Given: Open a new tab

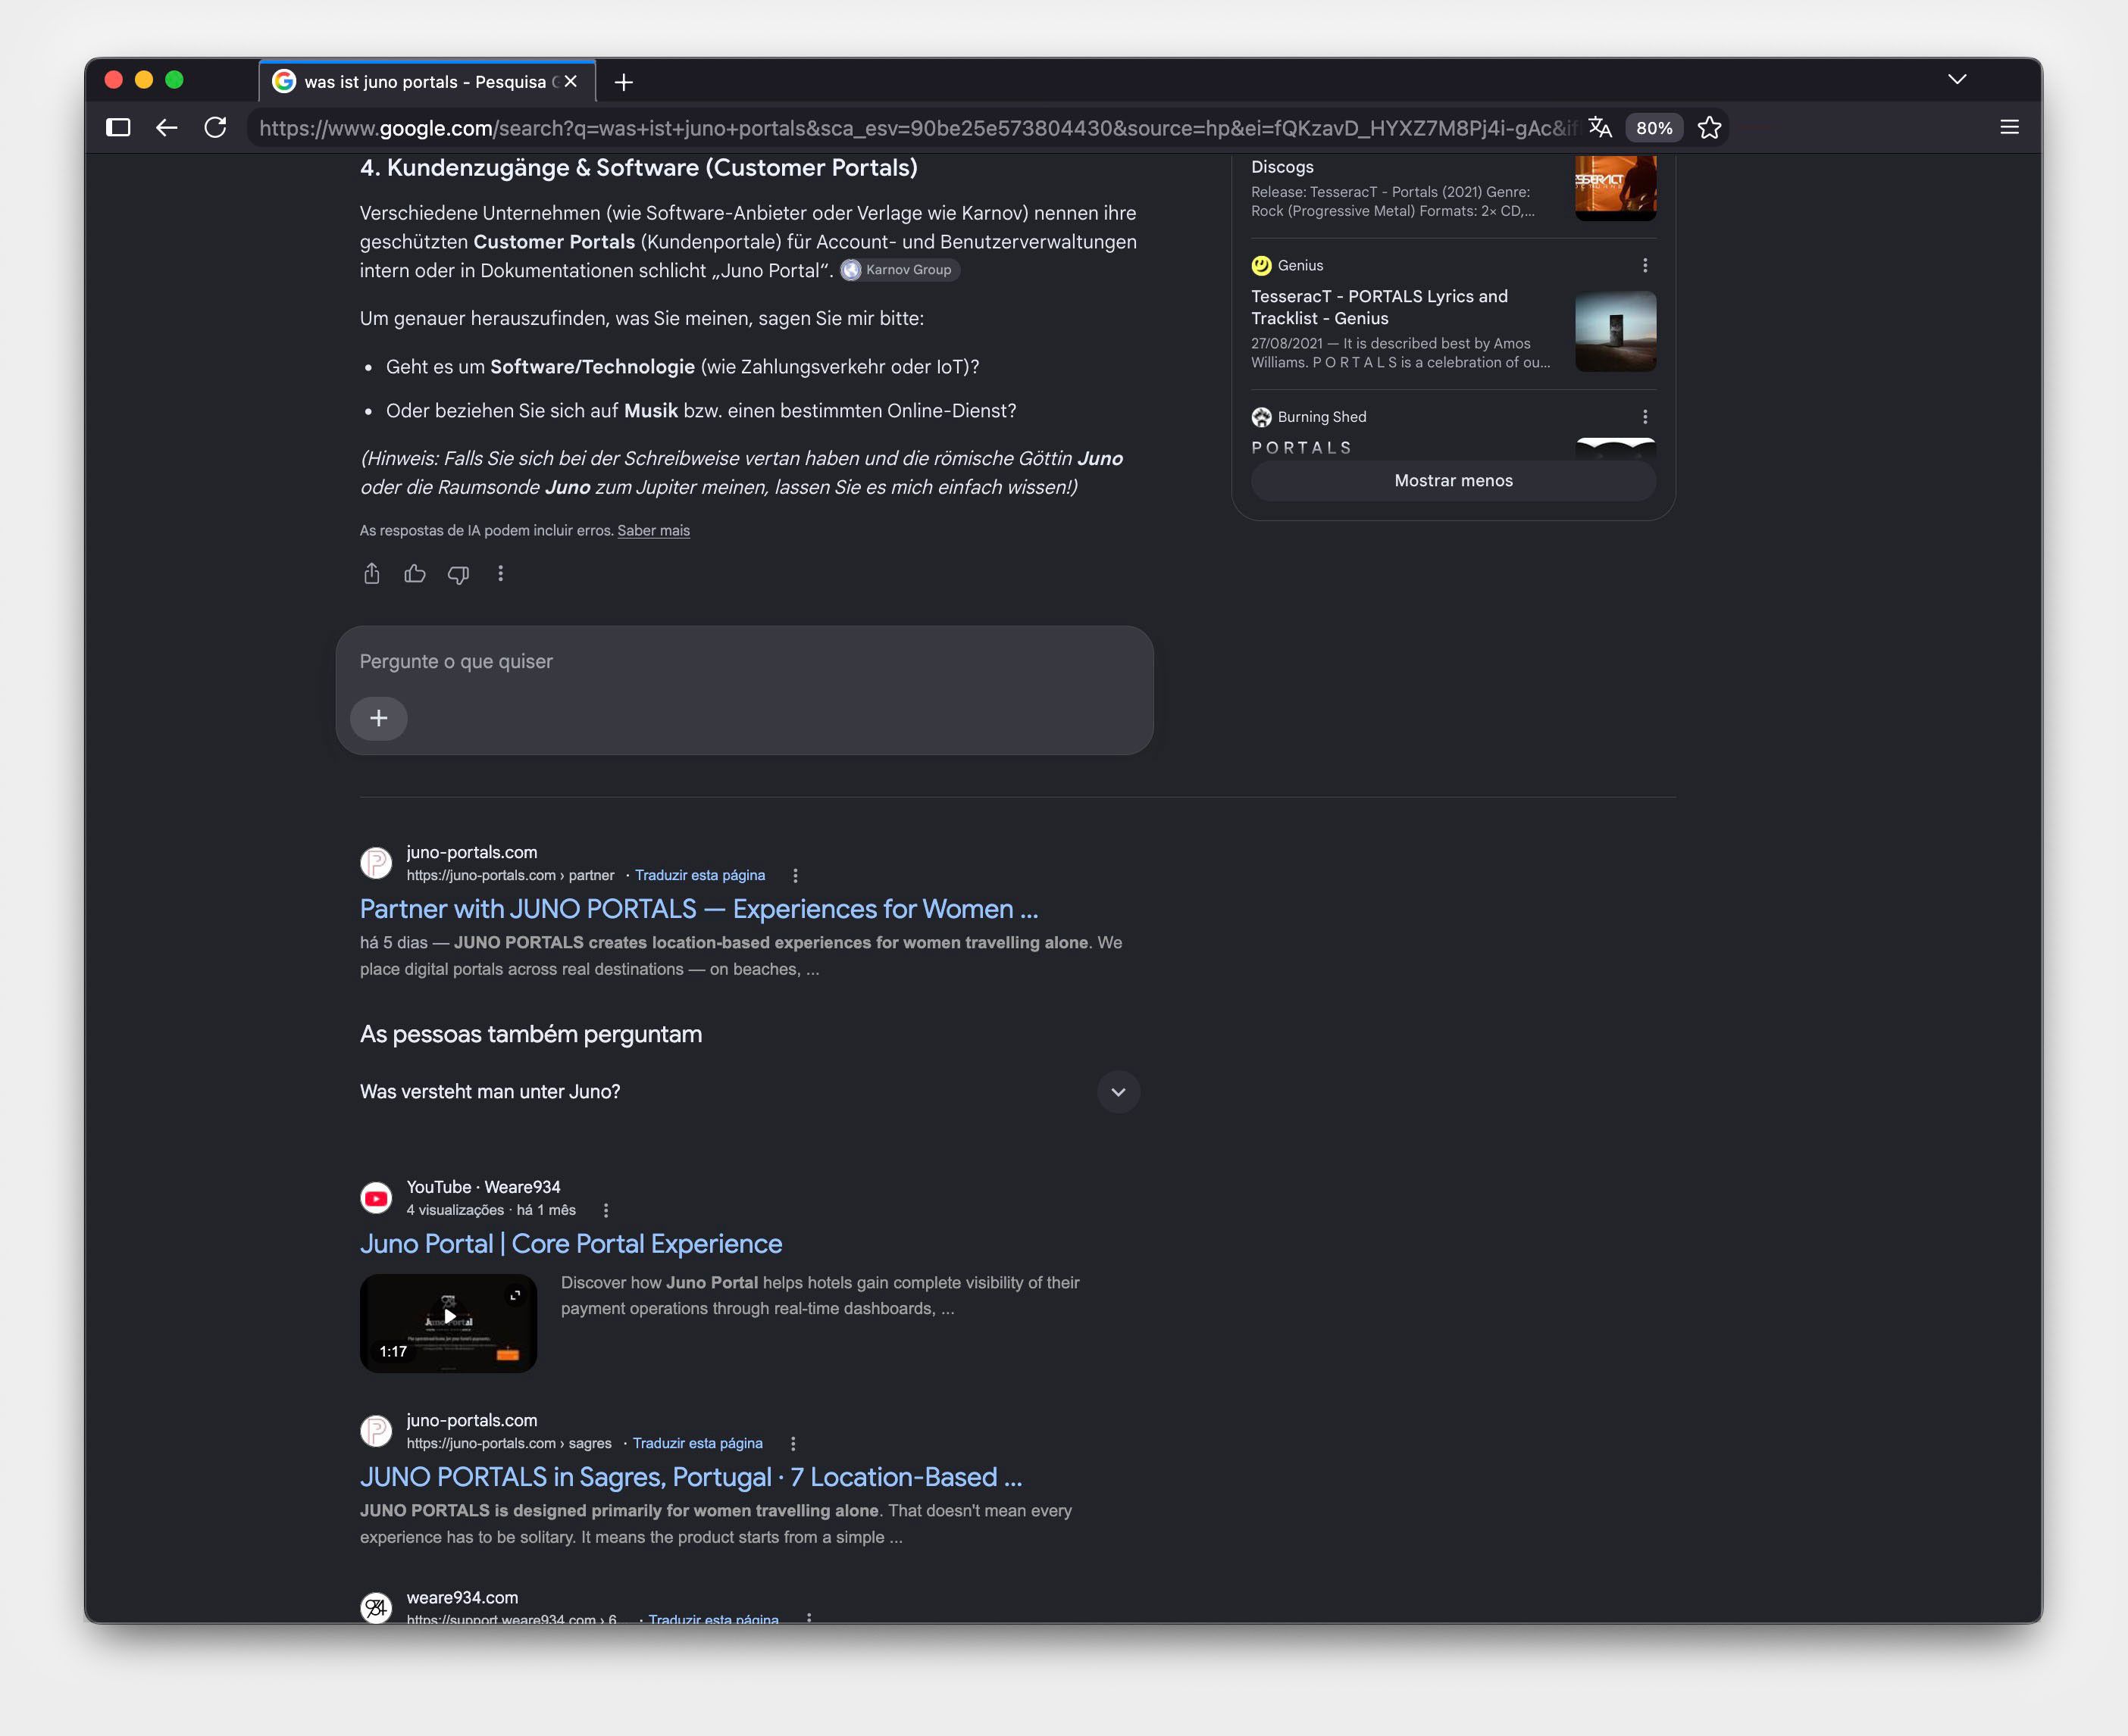Looking at the screenshot, I should [x=624, y=82].
